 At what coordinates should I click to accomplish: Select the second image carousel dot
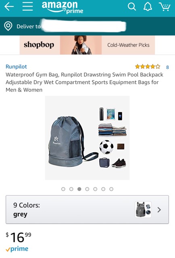pos(71,189)
